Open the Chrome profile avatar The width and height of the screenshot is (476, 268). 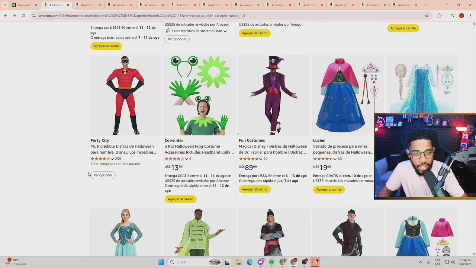(x=461, y=16)
